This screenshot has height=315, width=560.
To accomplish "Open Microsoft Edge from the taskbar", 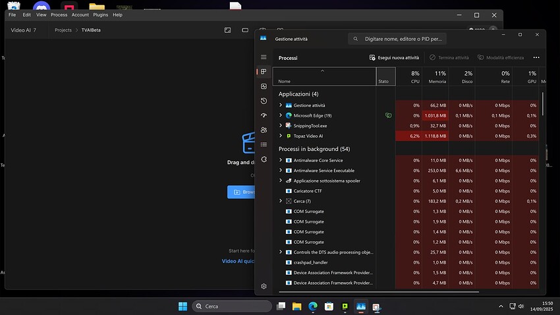I will tap(313, 306).
